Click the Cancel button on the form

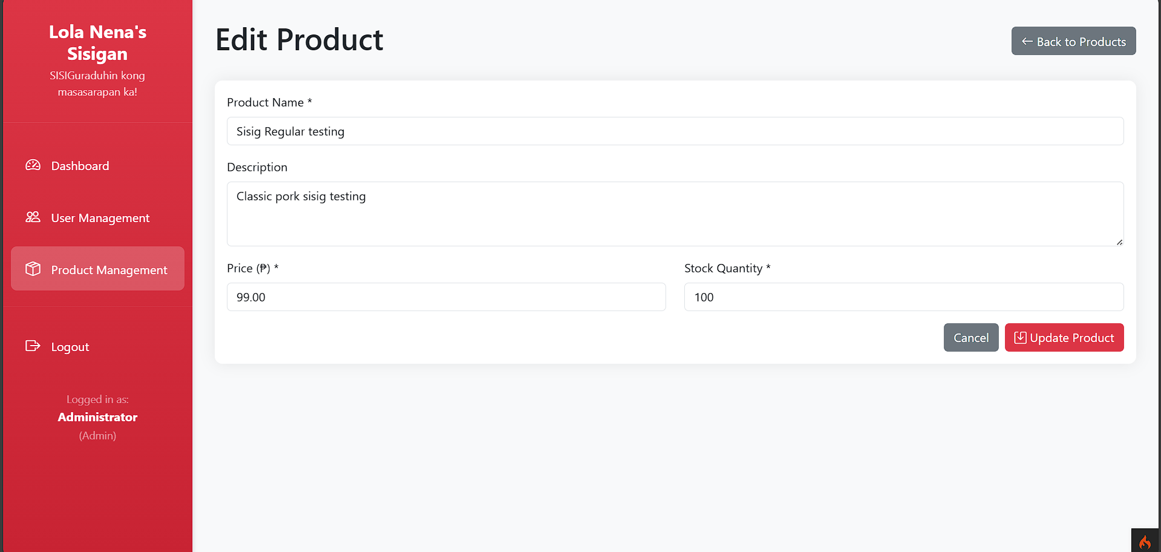tap(970, 337)
